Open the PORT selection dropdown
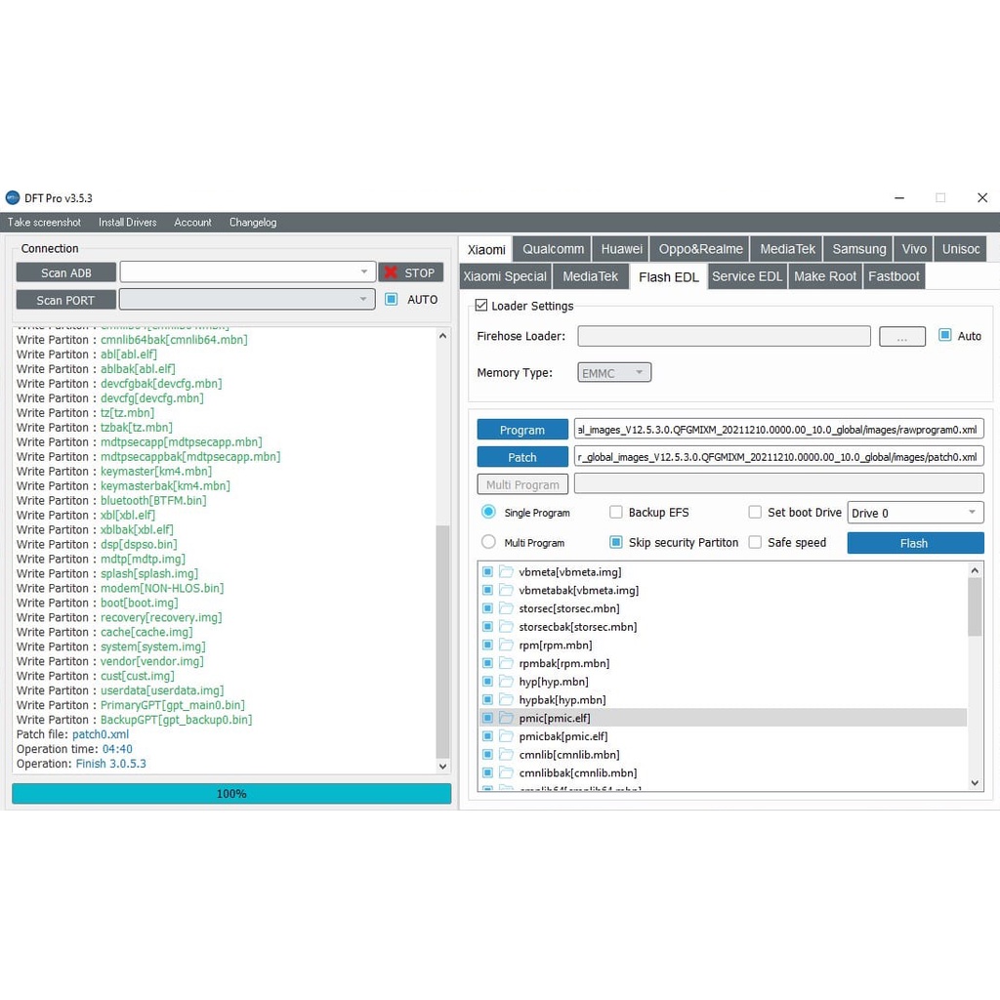The width and height of the screenshot is (1000, 1000). [x=247, y=299]
